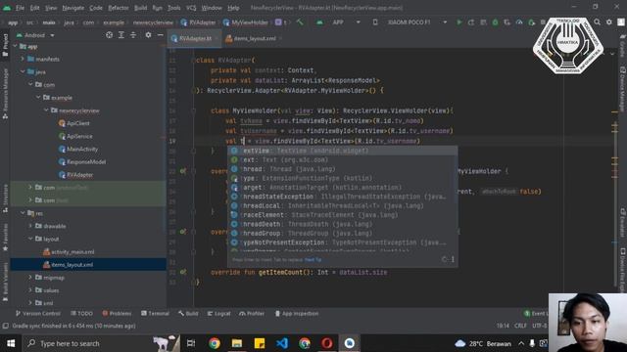Image resolution: width=627 pixels, height=352 pixels.
Task: Expand the drawable folder
Action: [x=30, y=226]
